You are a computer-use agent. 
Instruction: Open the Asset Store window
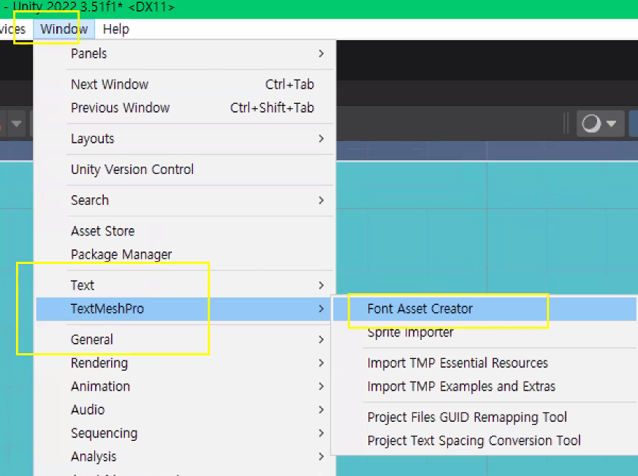point(185,231)
